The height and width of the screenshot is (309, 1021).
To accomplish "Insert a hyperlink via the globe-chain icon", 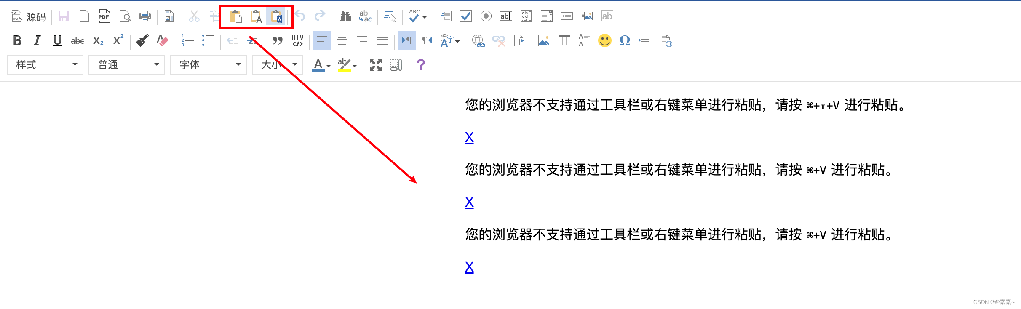I will point(478,40).
